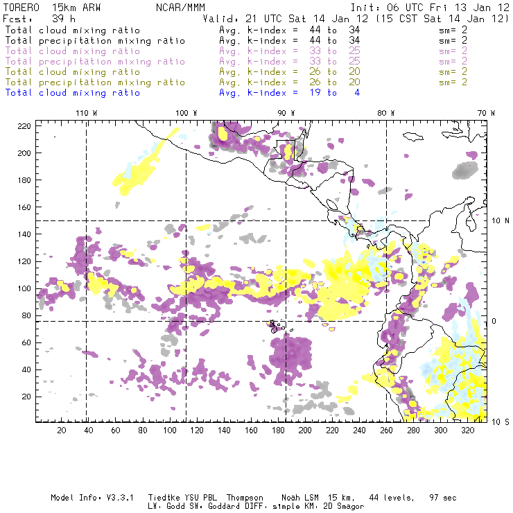The height and width of the screenshot is (513, 513).
Task: Click the "20" tick label on the horizontal axis
Action: pyautogui.click(x=62, y=431)
